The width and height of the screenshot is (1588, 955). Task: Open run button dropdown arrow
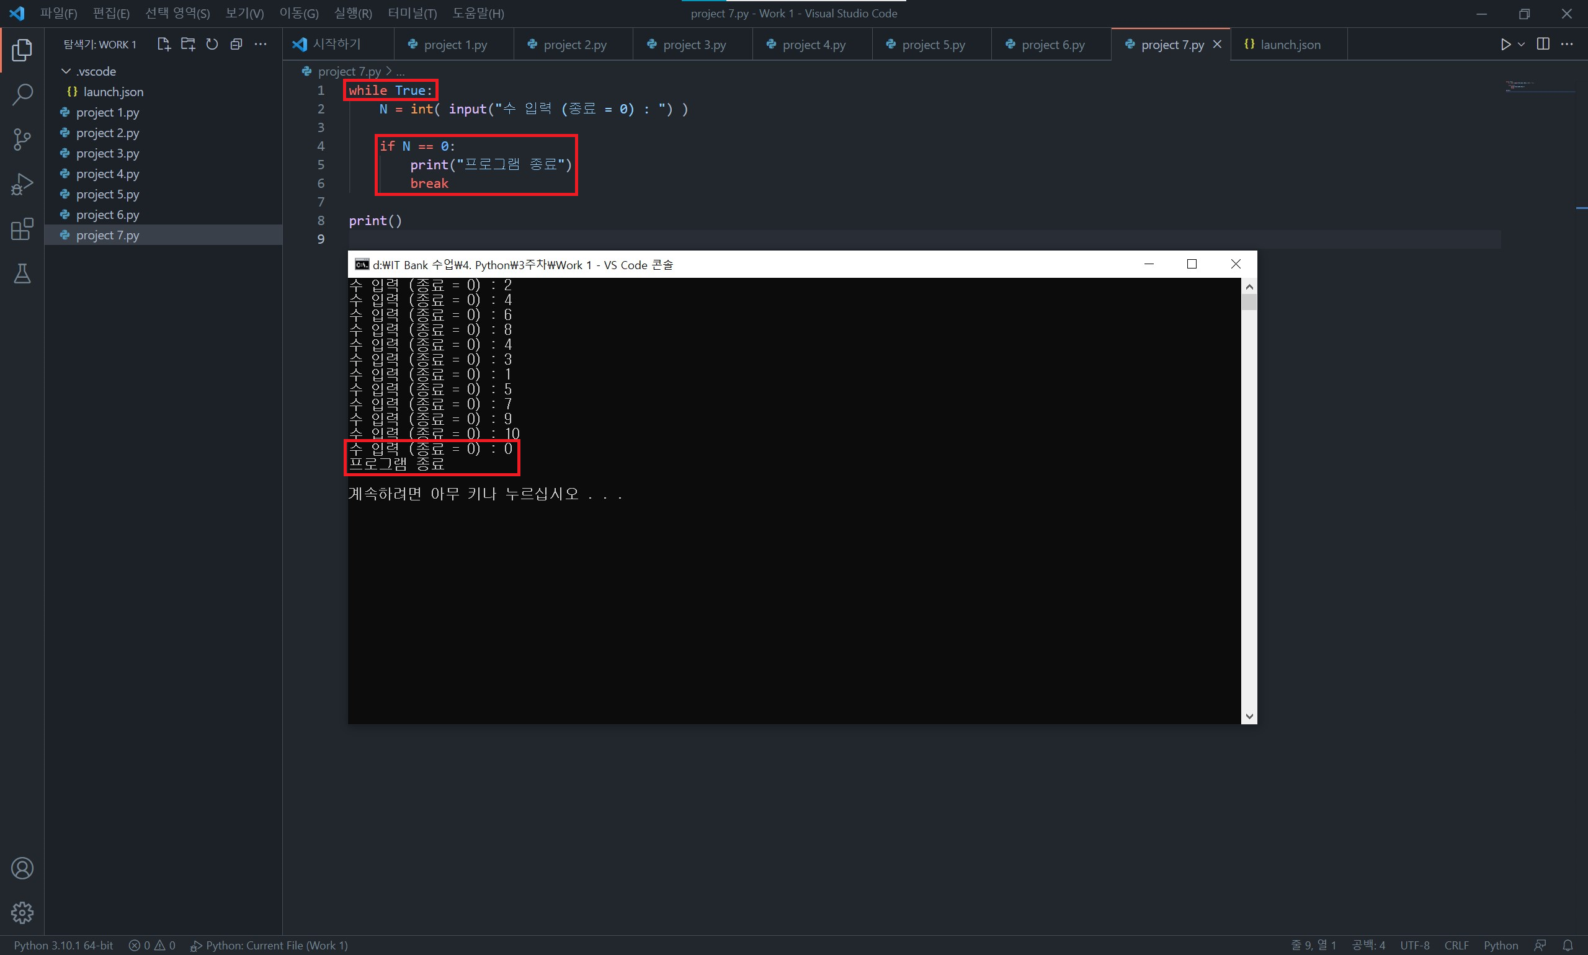[1522, 45]
